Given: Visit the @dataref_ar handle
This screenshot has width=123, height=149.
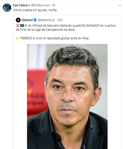Looking at the screenshot, I should coord(46,20).
